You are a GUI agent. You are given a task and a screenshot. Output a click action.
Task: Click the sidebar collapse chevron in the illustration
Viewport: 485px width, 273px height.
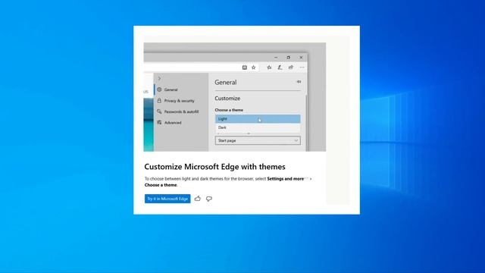[x=159, y=78]
